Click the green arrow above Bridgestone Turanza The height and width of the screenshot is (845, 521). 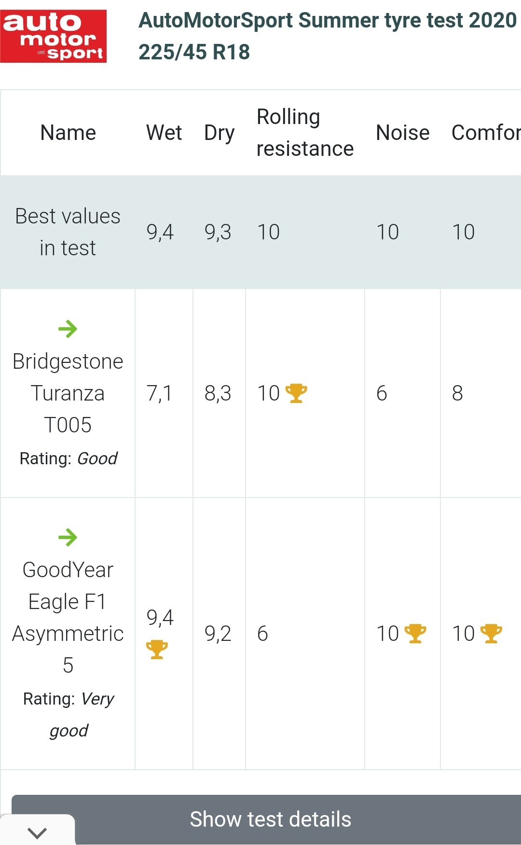[68, 329]
